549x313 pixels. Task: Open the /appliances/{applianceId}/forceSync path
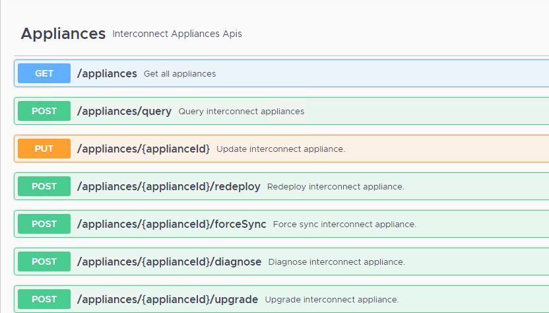pos(172,224)
